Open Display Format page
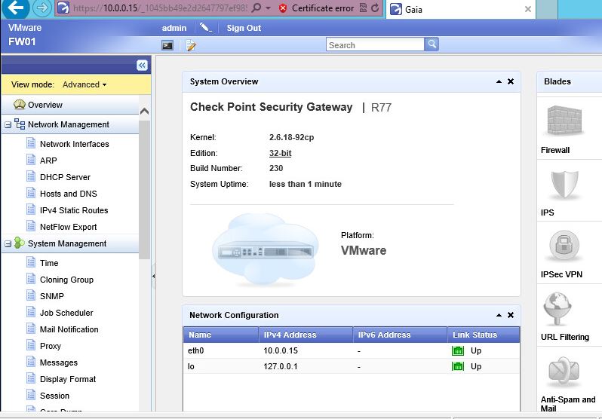Image resolution: width=602 pixels, height=419 pixels. point(68,379)
